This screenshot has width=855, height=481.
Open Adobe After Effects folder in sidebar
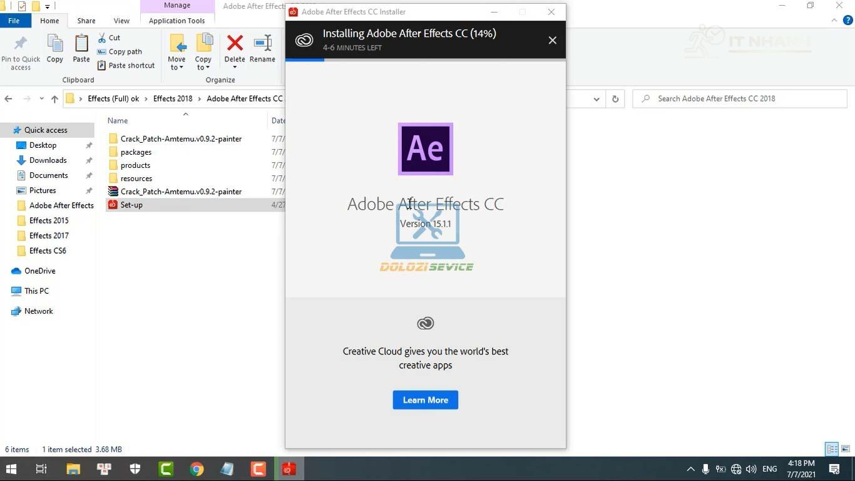pyautogui.click(x=61, y=205)
